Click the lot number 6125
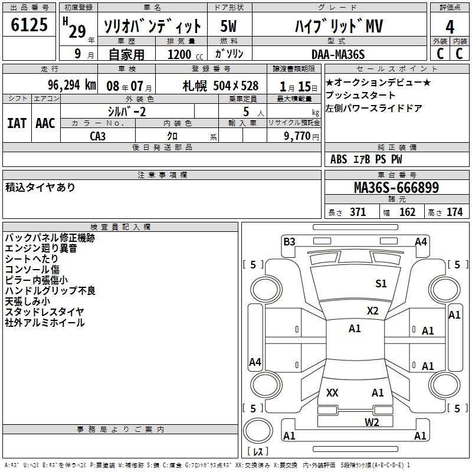472x472 pixels. (29, 25)
